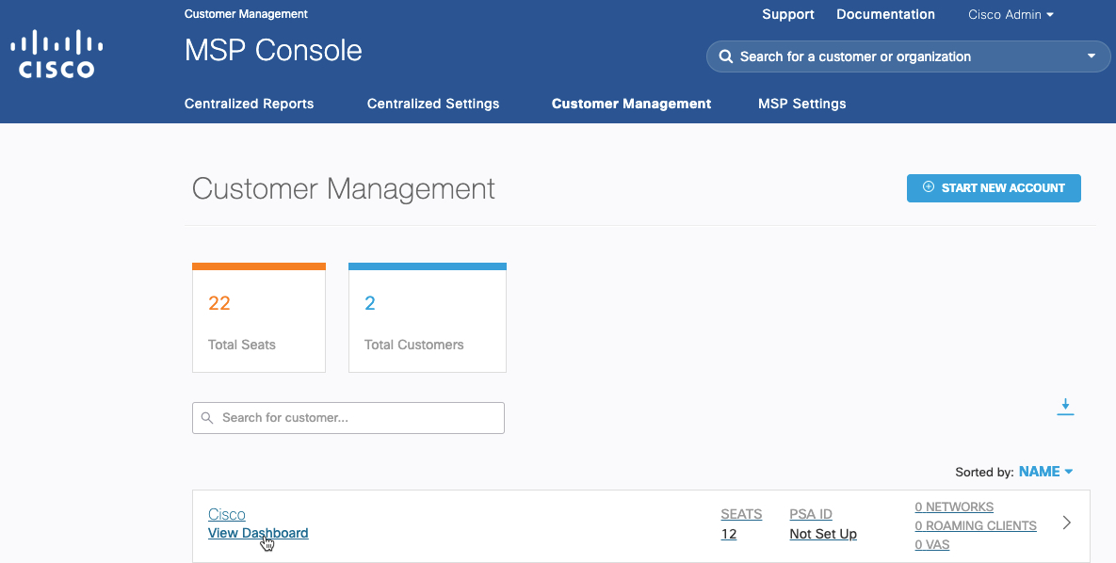Open the View Dashboard link
Viewport: 1116px width, 563px height.
click(258, 533)
